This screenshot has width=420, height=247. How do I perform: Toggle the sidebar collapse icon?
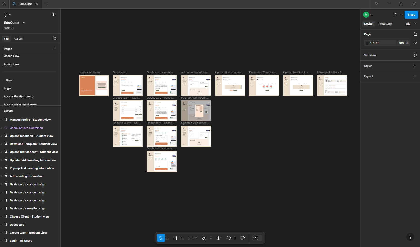pyautogui.click(x=54, y=15)
